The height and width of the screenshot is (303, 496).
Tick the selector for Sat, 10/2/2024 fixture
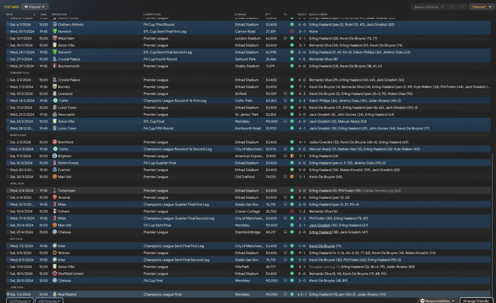click(8, 94)
